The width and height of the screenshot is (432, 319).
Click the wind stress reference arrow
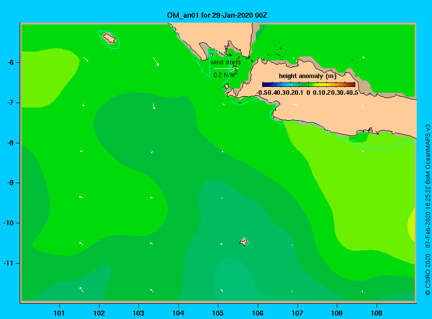226,68
